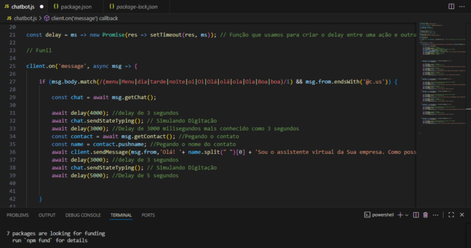Open launch profile dropdown arrow

[407, 215]
